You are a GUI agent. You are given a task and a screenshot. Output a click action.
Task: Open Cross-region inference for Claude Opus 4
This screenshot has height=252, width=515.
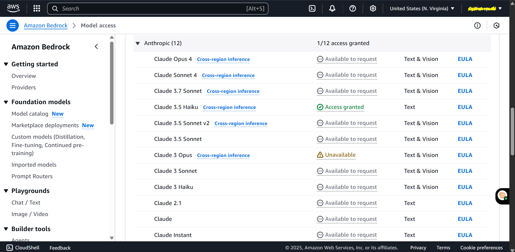223,59
